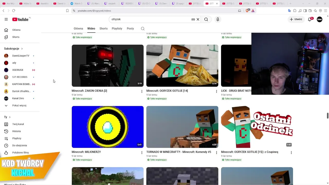
Task: Open the Brave Shields icon
Action: pyautogui.click(x=247, y=11)
